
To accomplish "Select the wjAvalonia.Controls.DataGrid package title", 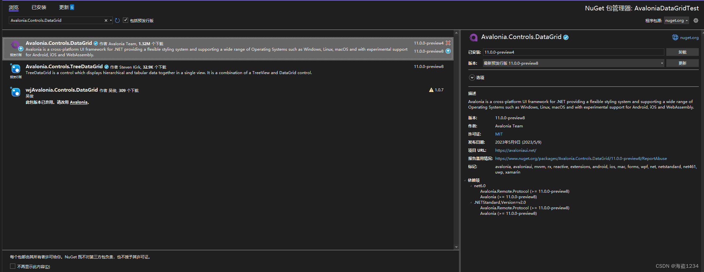I will (62, 90).
